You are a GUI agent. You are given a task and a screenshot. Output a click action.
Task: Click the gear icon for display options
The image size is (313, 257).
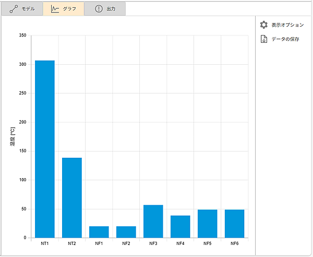tap(264, 25)
